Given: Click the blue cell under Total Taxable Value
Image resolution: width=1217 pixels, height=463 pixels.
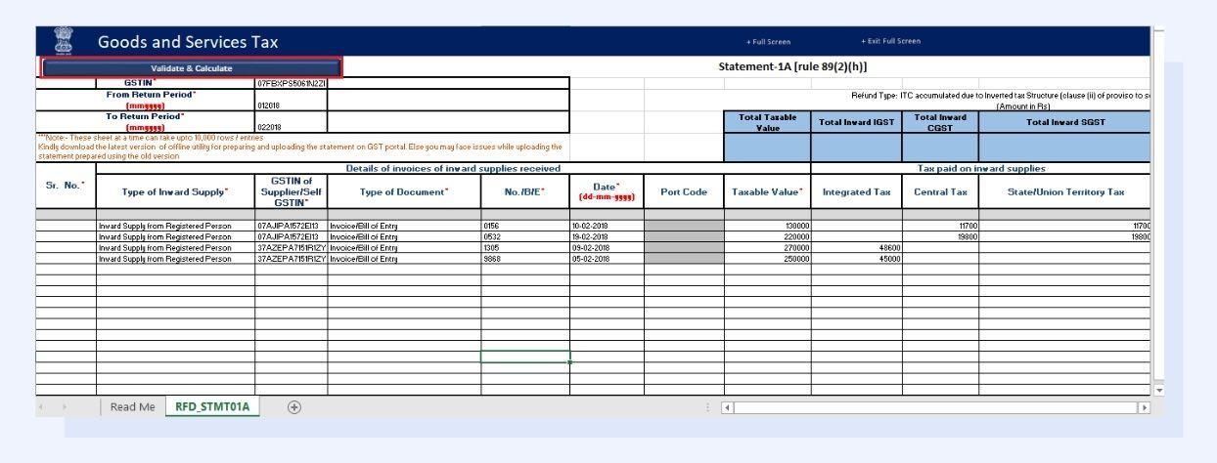Looking at the screenshot, I should tap(767, 147).
